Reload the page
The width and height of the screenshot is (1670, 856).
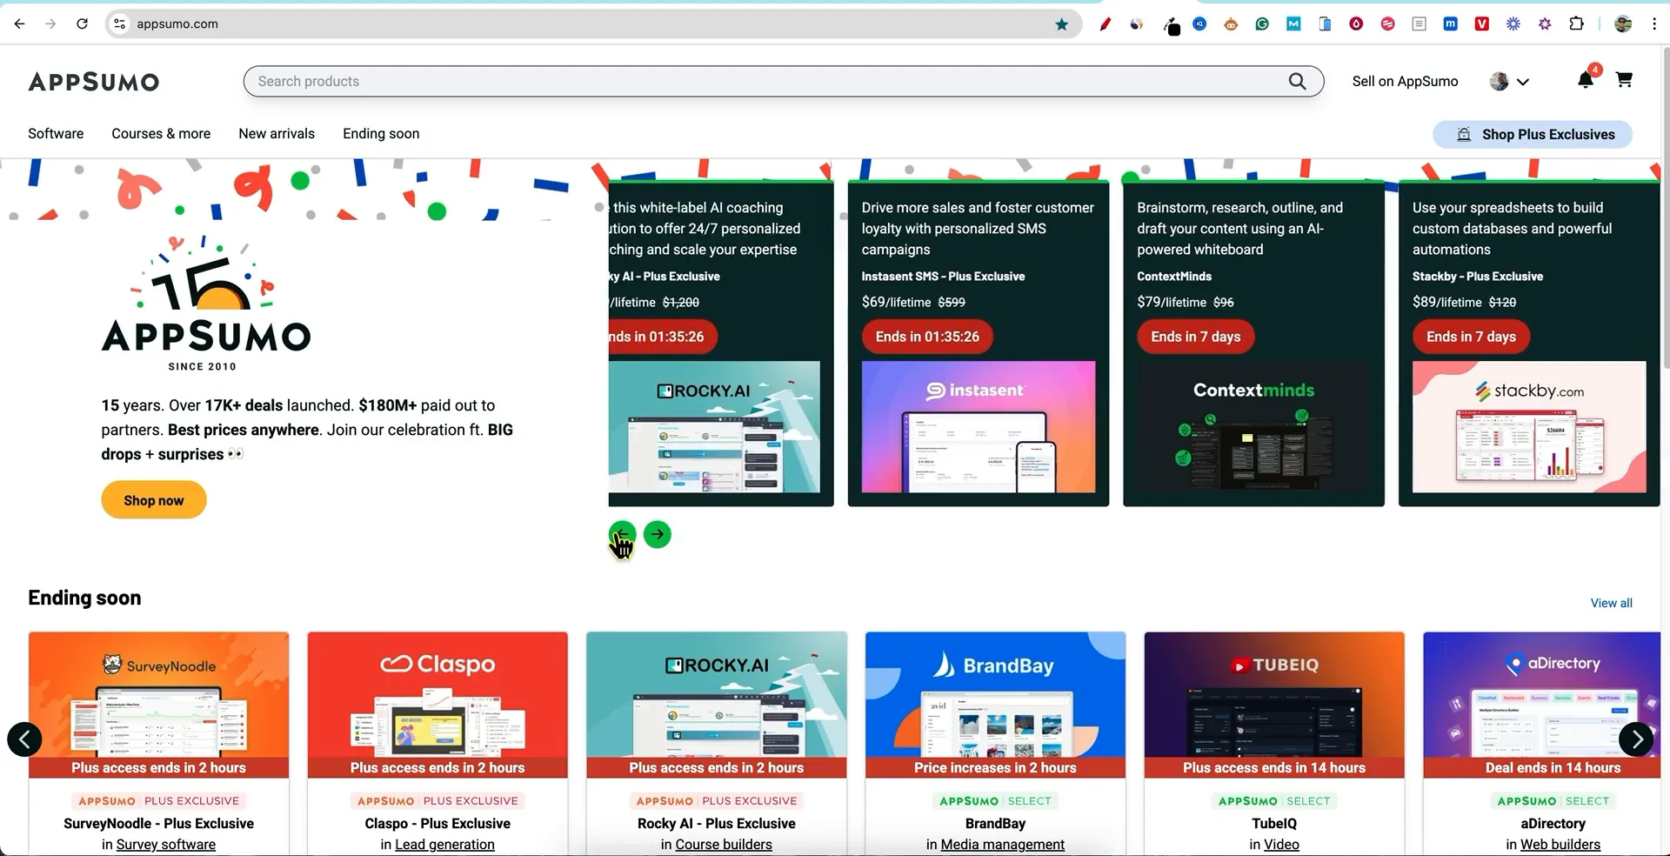tap(82, 23)
